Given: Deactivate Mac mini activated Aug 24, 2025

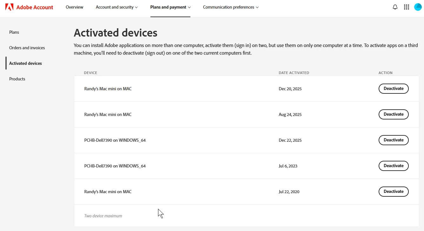Looking at the screenshot, I should (x=394, y=114).
